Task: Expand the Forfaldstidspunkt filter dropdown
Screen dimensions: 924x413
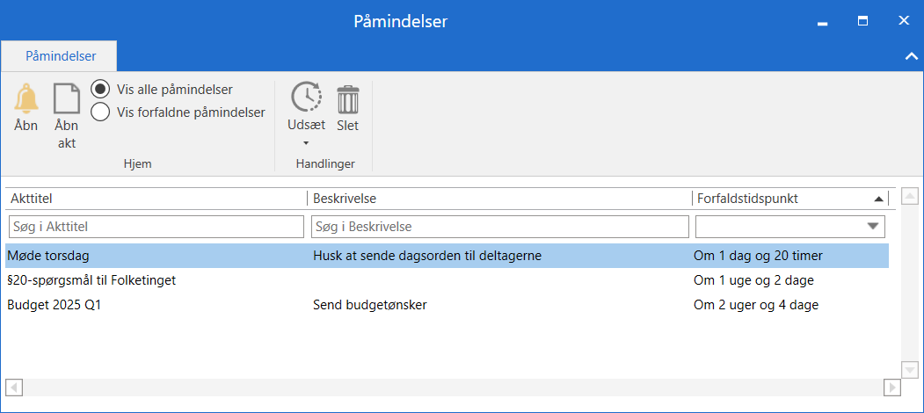Action: click(872, 227)
